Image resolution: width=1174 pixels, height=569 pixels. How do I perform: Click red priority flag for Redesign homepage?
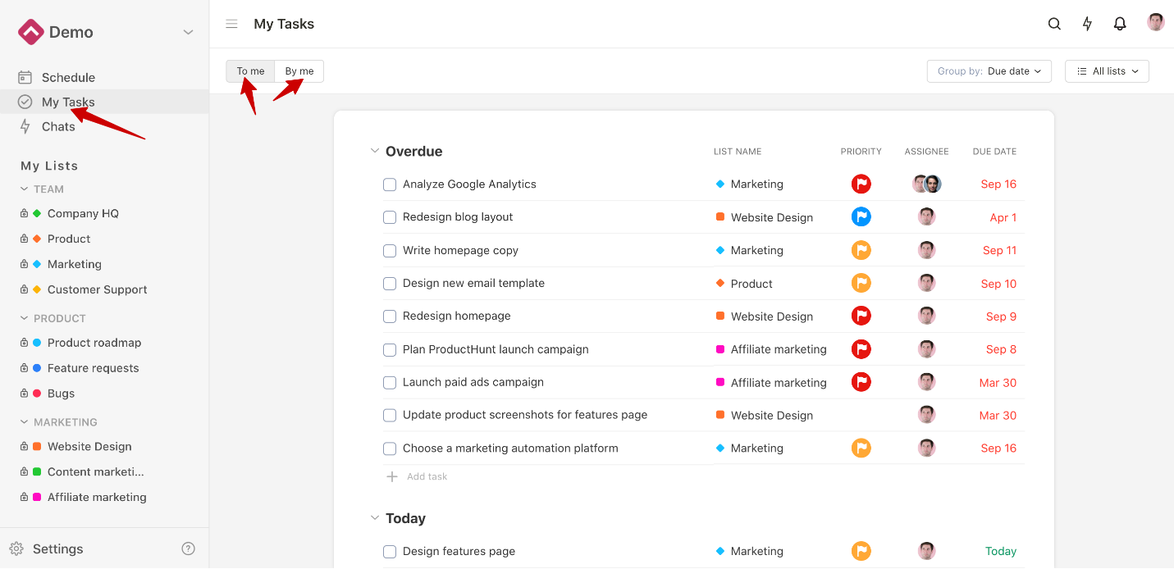pos(861,316)
